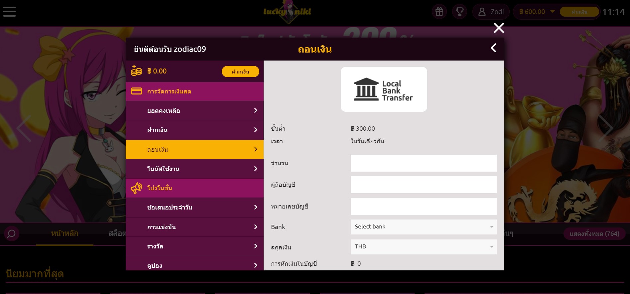Click the search magnifier icon

(11, 233)
